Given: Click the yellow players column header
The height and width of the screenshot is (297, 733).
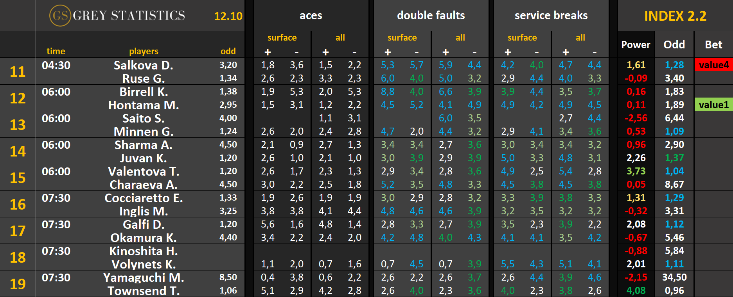Looking at the screenshot, I should 144,51.
